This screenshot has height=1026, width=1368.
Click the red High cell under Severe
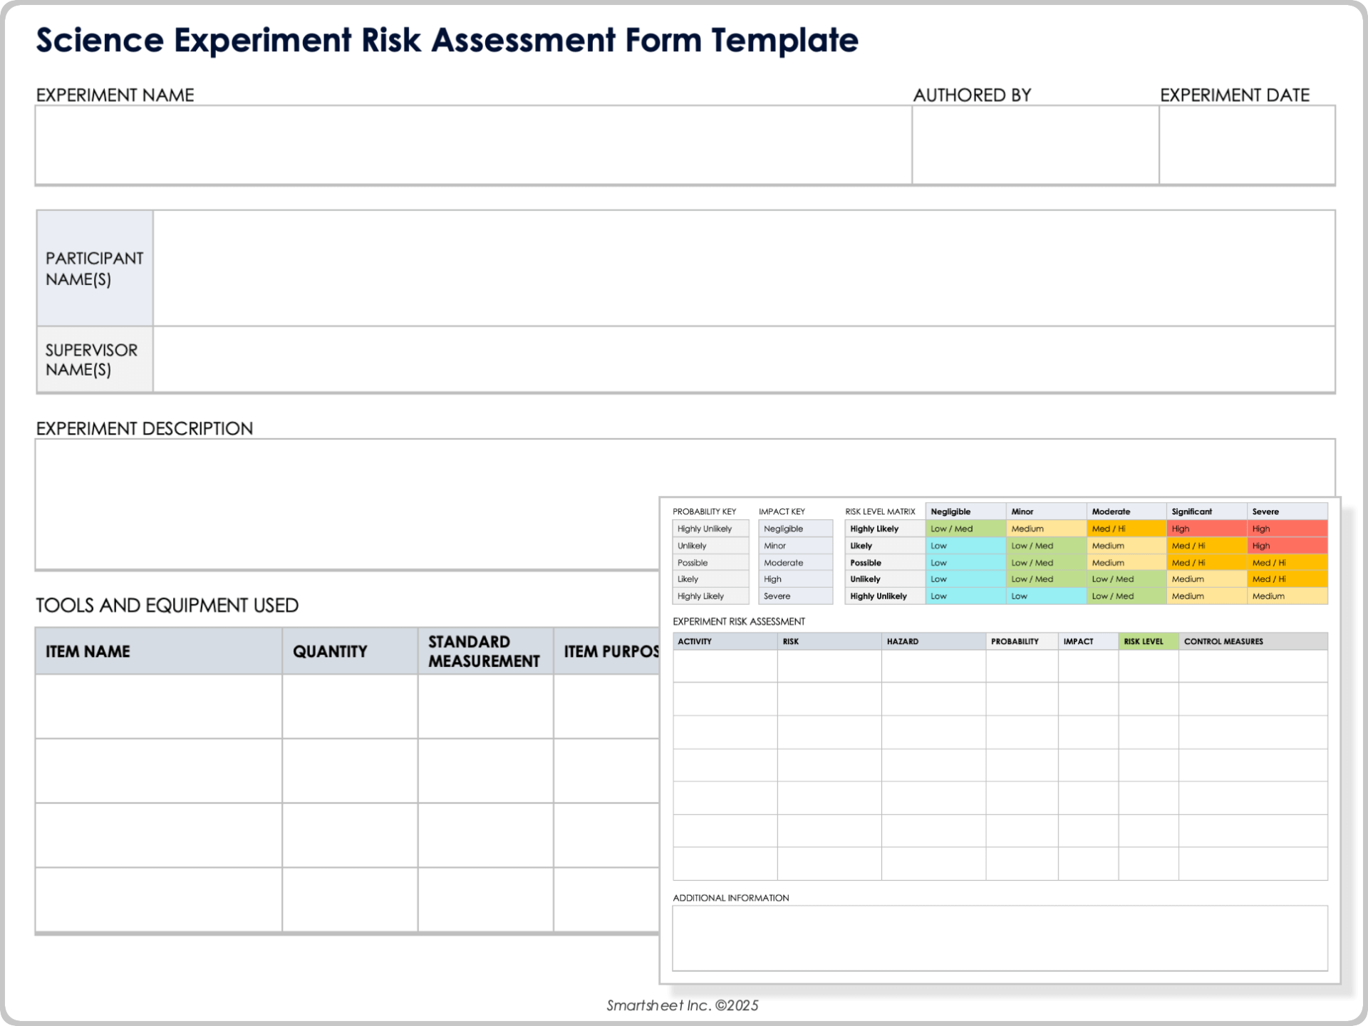(1286, 529)
